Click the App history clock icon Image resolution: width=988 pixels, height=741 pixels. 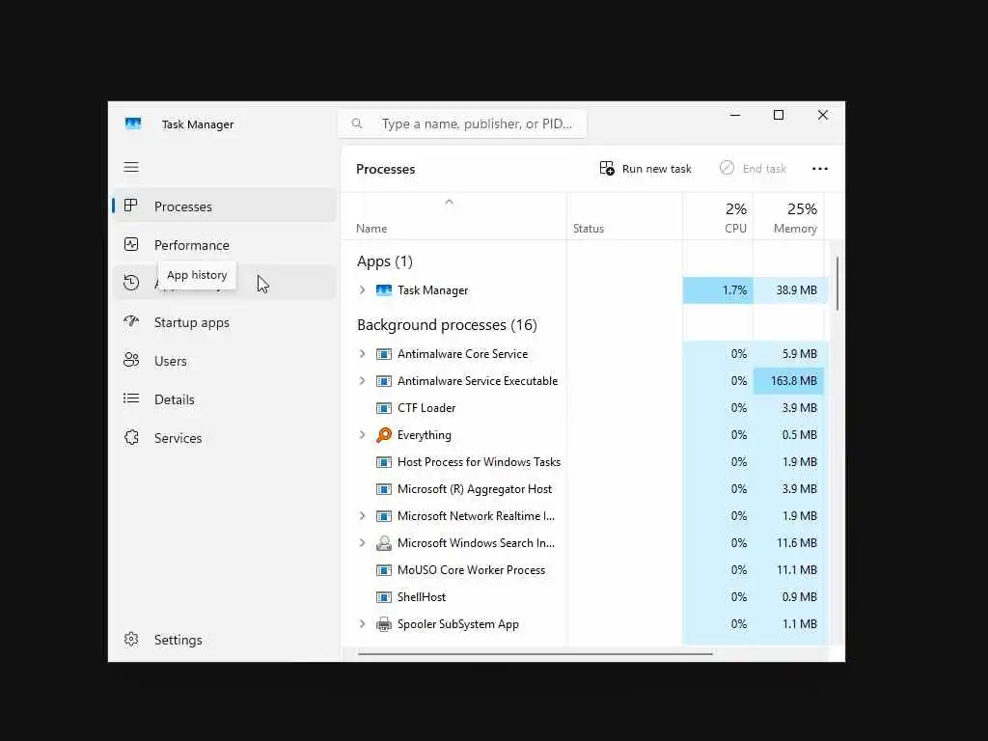point(131,283)
